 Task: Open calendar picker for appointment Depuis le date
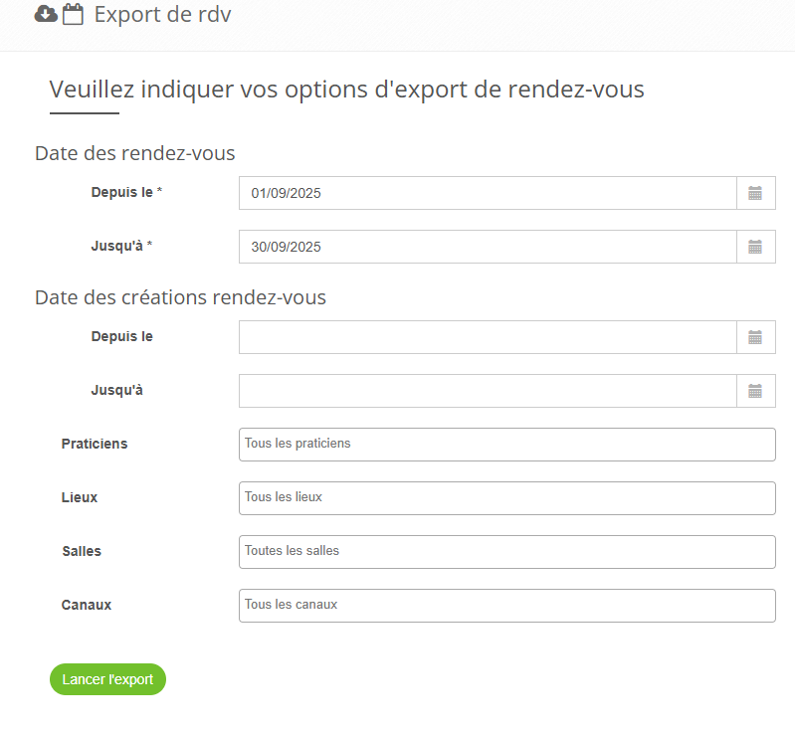755,193
